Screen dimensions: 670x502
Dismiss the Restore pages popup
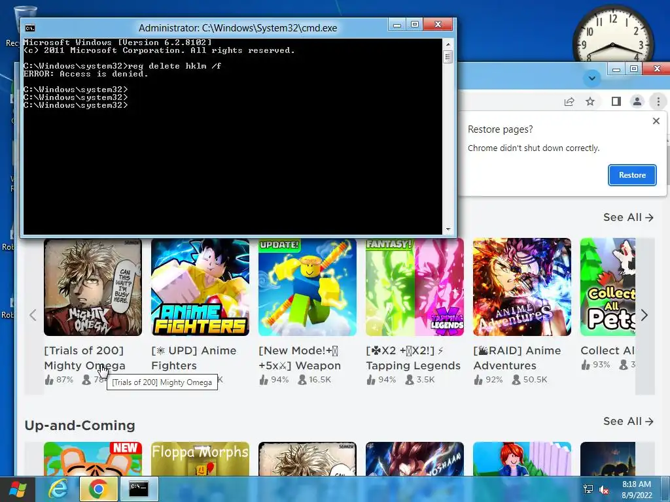pyautogui.click(x=656, y=121)
